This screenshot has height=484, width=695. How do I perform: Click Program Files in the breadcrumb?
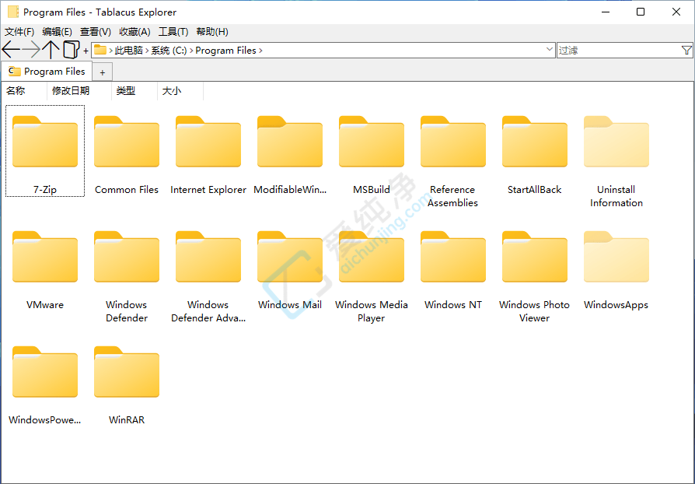[225, 51]
